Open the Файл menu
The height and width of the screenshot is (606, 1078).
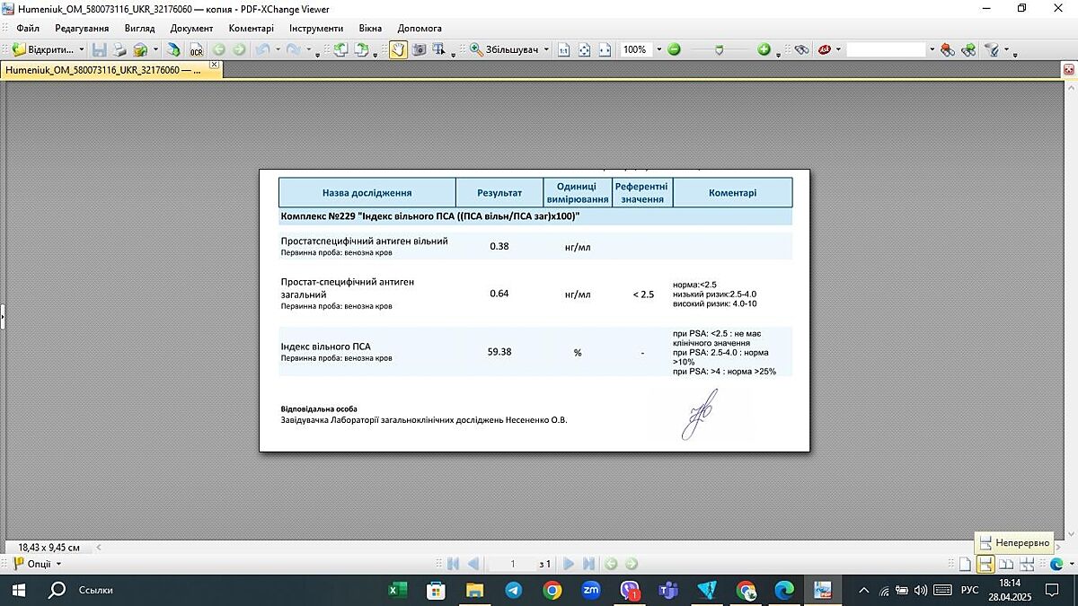click(x=28, y=28)
